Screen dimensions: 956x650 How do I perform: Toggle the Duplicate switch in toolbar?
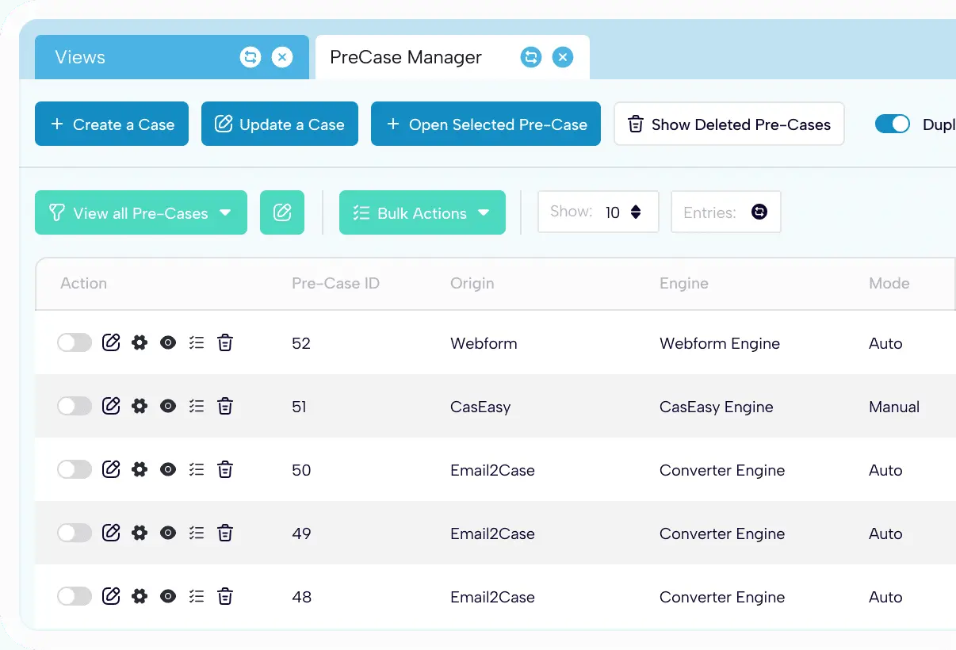893,124
